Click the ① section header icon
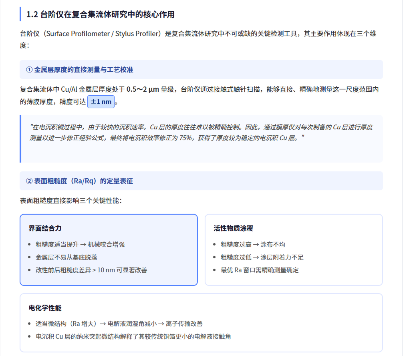Viewport: 403px width, 356px height. (x=30, y=69)
